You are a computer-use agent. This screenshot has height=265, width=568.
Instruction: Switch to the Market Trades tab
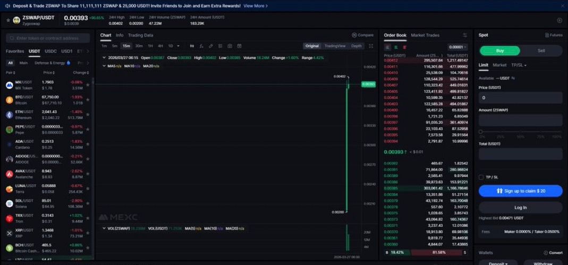(425, 36)
